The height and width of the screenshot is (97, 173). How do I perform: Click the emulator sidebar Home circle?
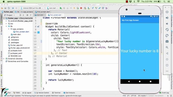tap(167, 59)
